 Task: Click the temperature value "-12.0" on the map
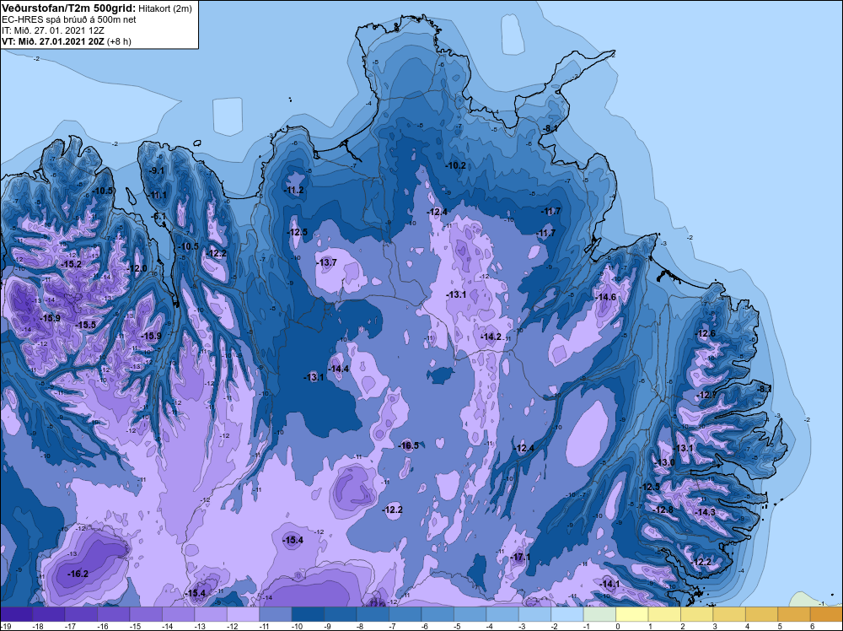coord(136,268)
